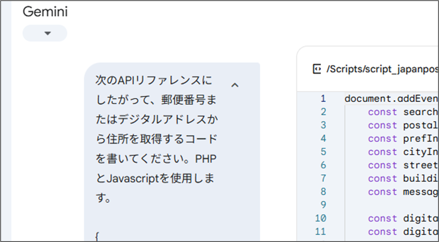Click the const street code line
The height and width of the screenshot is (242, 439).
click(x=403, y=165)
